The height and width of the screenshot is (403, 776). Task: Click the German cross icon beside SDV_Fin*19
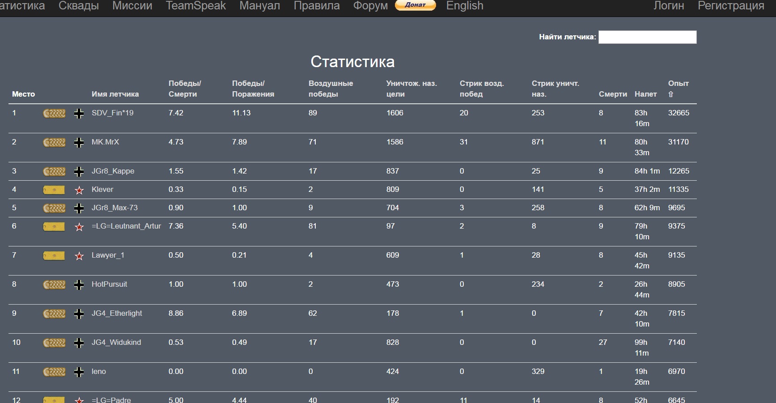79,114
